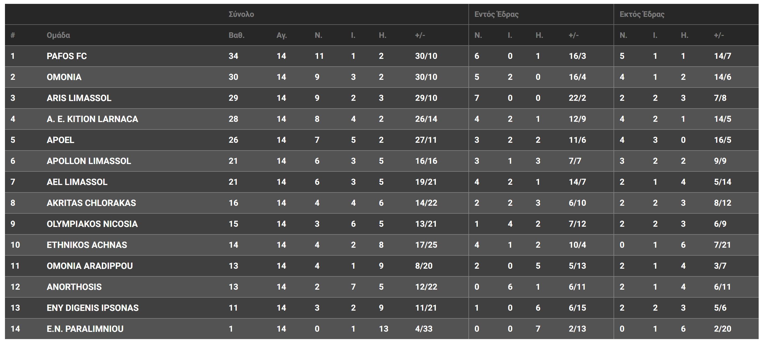
Task: Open the OMONIA team link
Action: click(64, 77)
